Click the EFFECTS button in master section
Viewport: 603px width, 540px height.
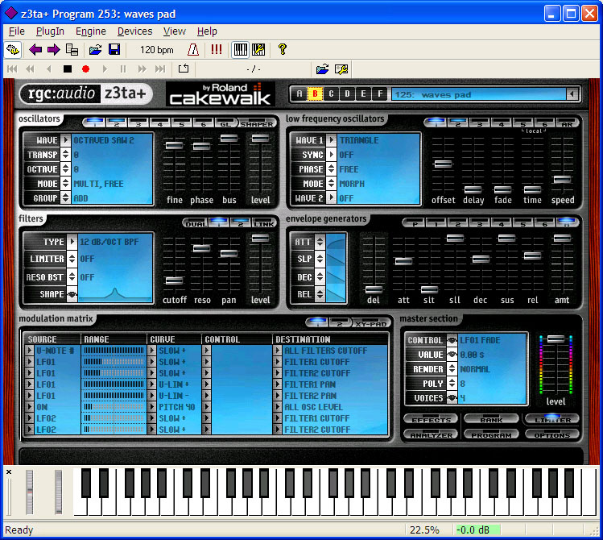(x=431, y=419)
